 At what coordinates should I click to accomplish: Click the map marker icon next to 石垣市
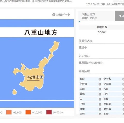tap(42, 77)
